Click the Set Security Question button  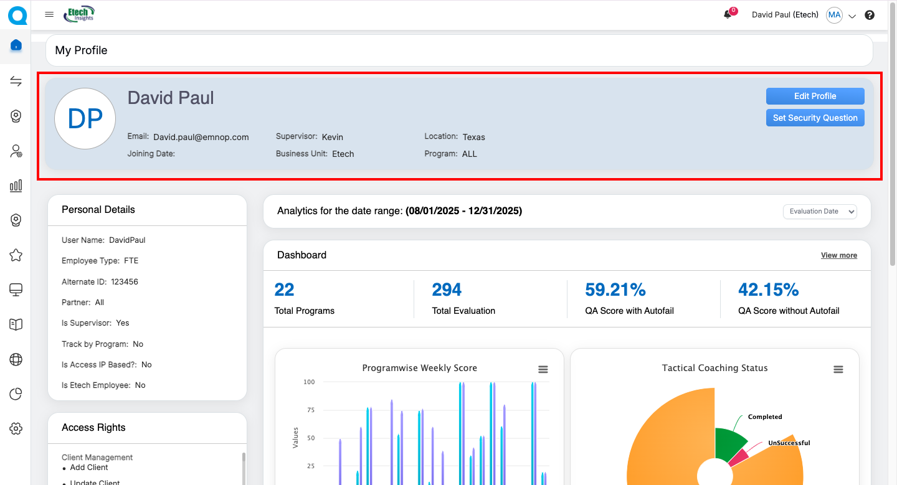(815, 118)
